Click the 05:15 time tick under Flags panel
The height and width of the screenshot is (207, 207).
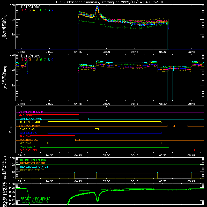pyautogui.click(x=135, y=156)
